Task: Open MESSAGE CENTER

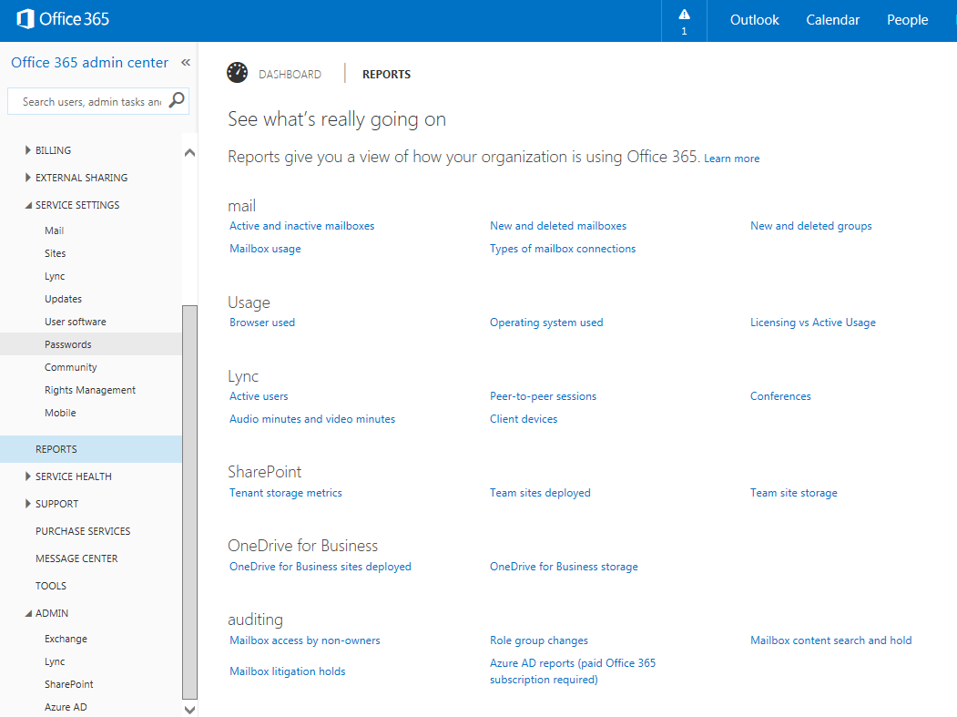Action: [x=76, y=558]
